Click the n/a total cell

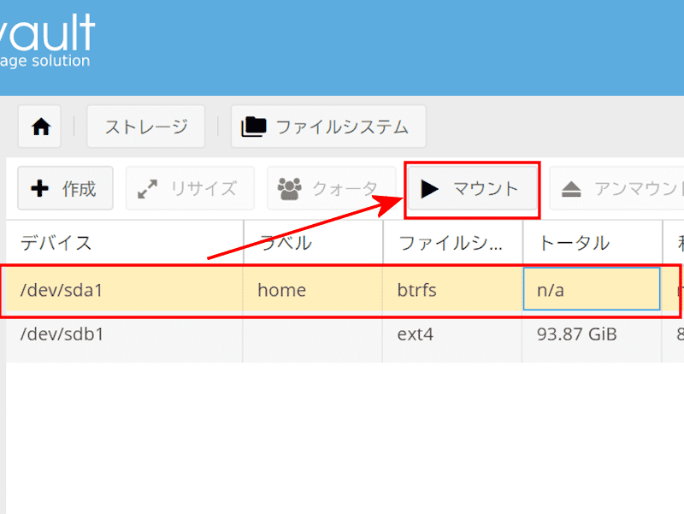click(x=592, y=289)
